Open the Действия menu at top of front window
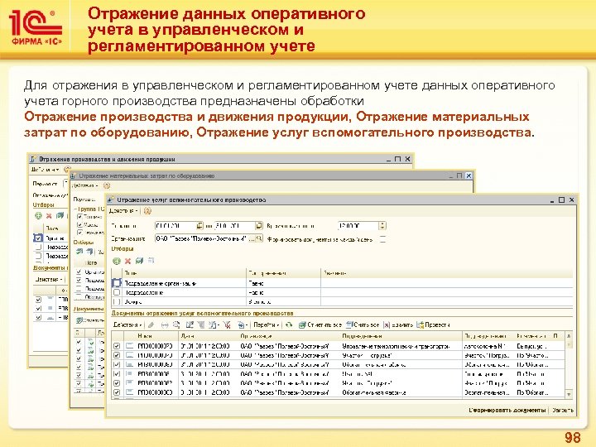Viewport: 596px width, 447px height. tap(123, 210)
